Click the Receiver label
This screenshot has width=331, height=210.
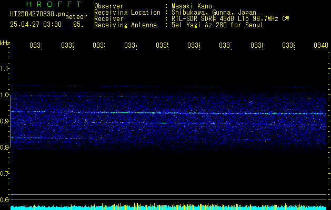(109, 19)
